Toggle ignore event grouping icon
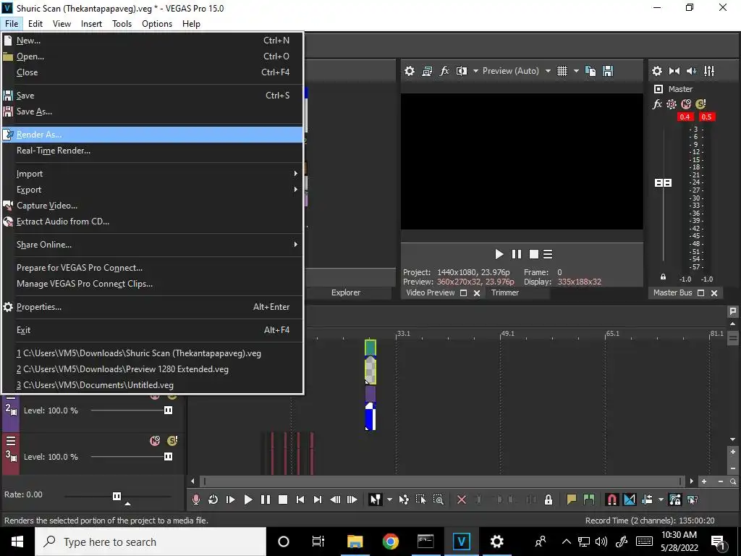This screenshot has height=556, width=741. point(693,500)
